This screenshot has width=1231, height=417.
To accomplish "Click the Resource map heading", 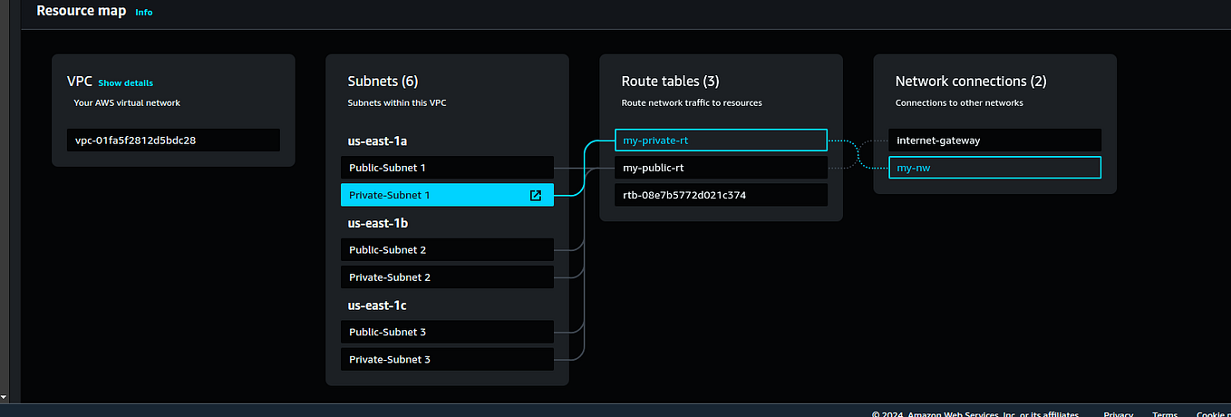I will coord(81,12).
